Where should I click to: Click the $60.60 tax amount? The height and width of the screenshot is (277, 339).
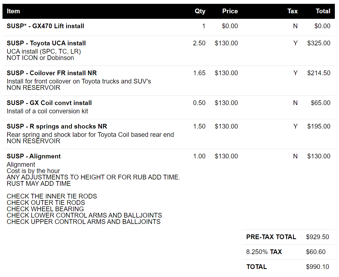point(316,252)
